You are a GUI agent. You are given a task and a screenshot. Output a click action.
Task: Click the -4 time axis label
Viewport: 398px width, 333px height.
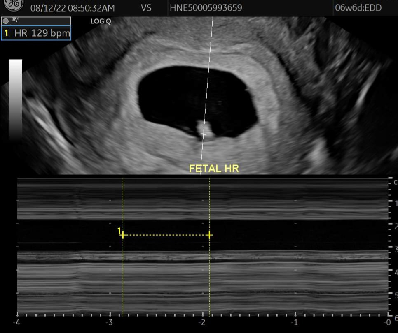tap(16, 322)
